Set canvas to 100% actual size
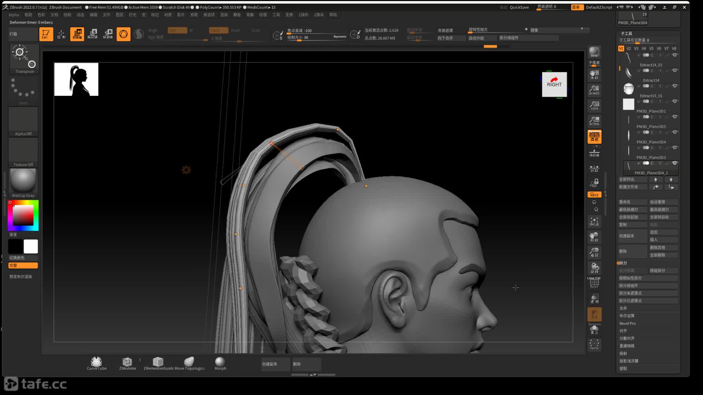This screenshot has height=395, width=703. pyautogui.click(x=594, y=105)
